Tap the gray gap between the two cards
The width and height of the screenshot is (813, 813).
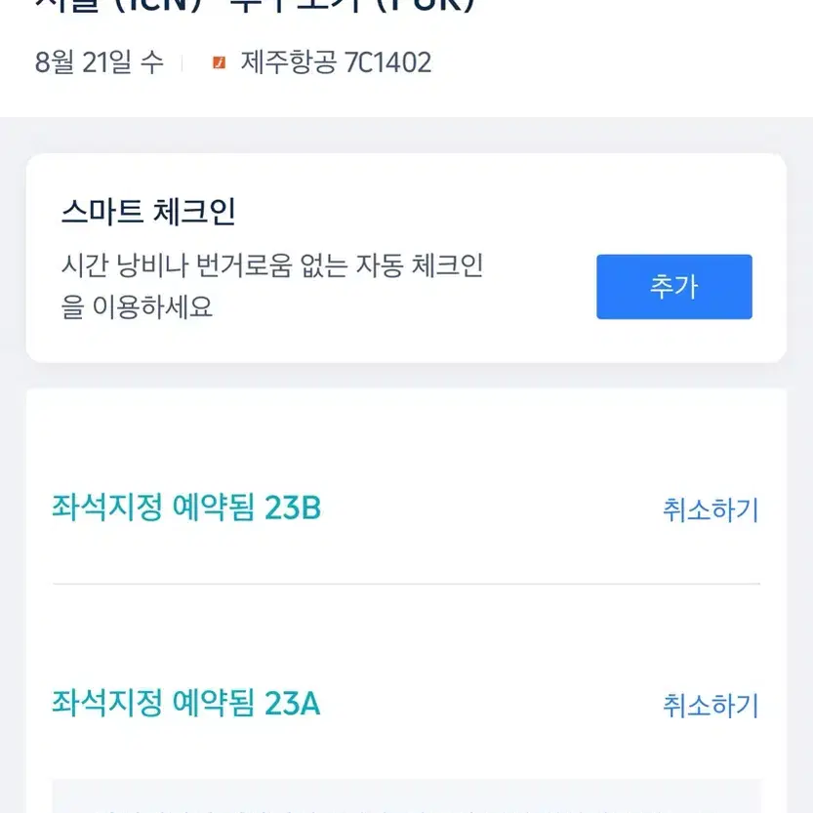pyautogui.click(x=406, y=376)
